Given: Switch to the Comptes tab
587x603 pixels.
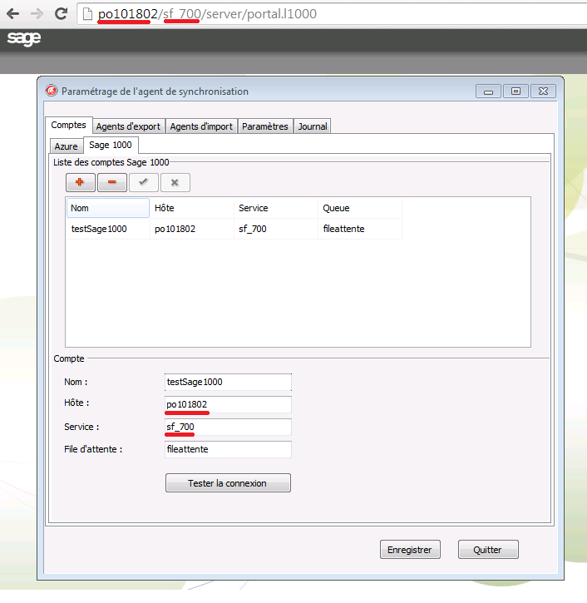Looking at the screenshot, I should click(x=69, y=125).
